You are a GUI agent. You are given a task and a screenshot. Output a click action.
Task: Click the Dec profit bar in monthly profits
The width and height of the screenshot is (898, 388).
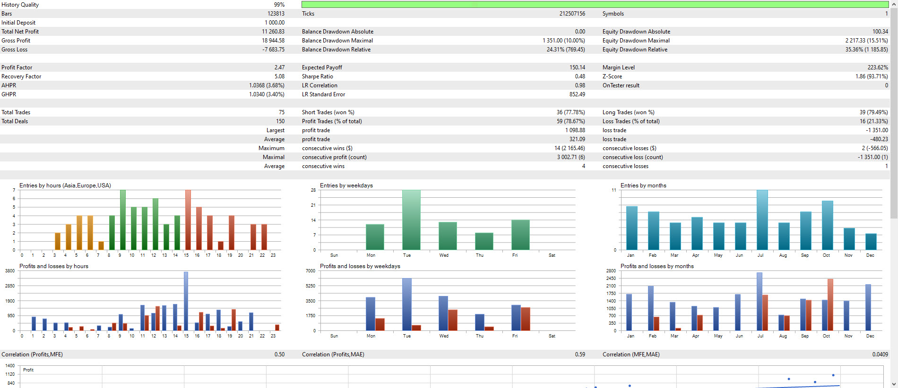868,307
